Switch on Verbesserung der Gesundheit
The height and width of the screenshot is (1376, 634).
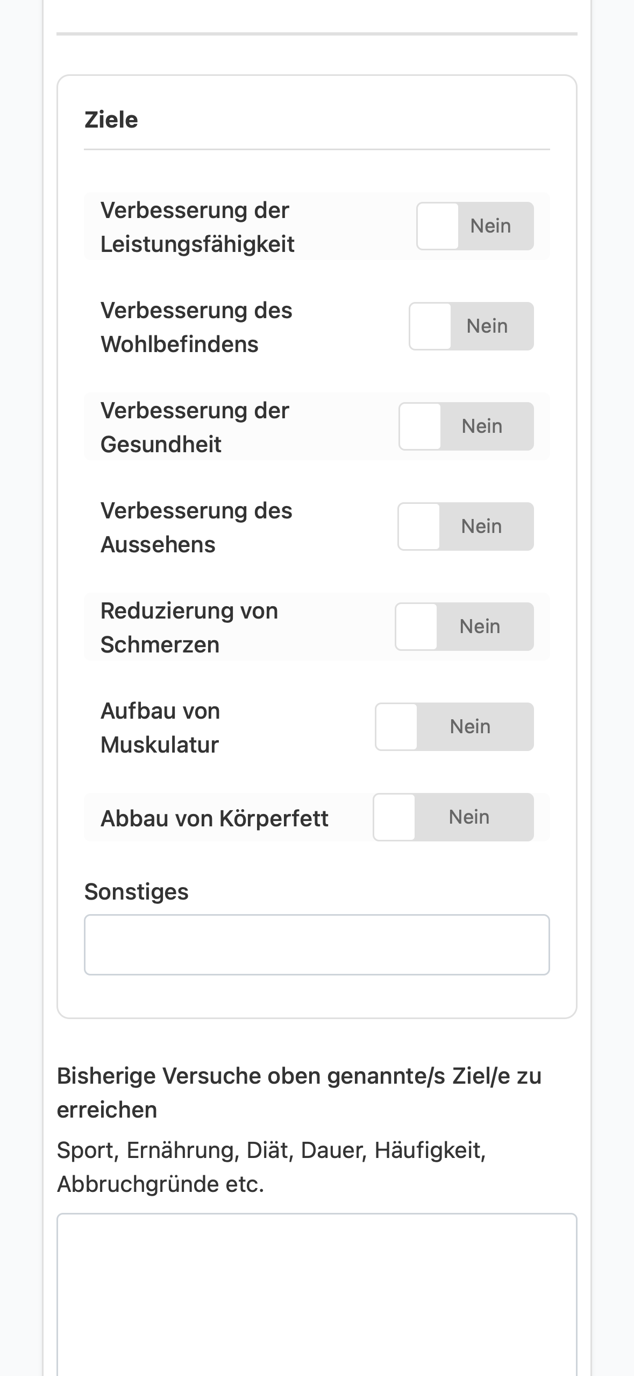[466, 426]
